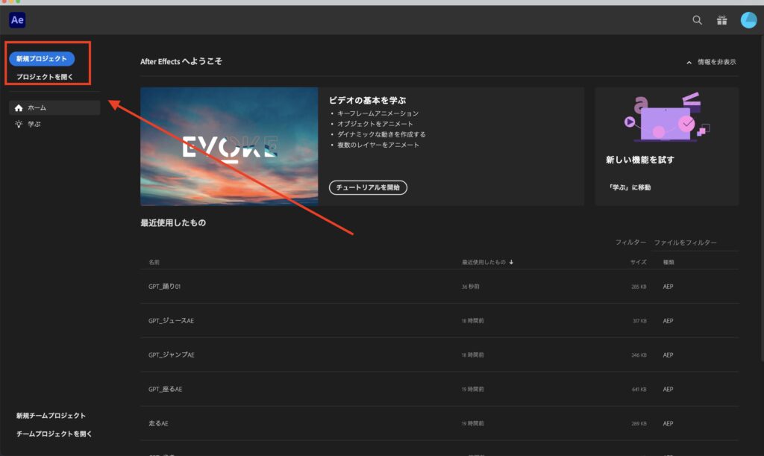Screen dimensions: 764x456
Task: Open the search magnifier icon
Action: pos(698,20)
